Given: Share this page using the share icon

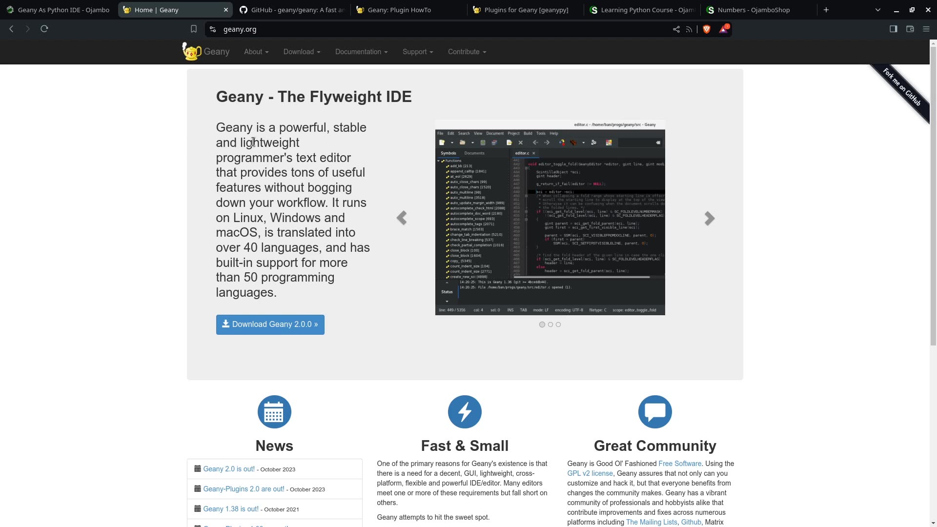Looking at the screenshot, I should [676, 29].
